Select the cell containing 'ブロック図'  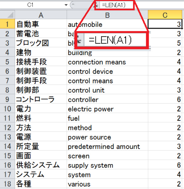[41, 43]
